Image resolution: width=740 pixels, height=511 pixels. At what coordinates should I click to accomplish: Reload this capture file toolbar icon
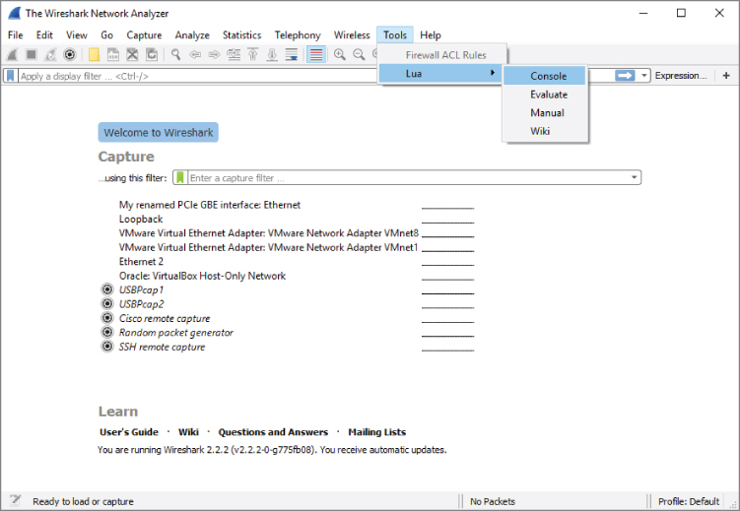tap(152, 55)
